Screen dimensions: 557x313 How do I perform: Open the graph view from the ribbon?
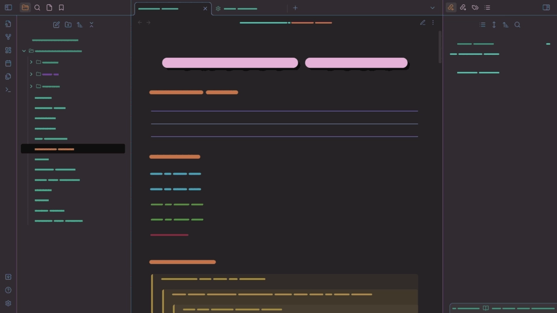8,37
